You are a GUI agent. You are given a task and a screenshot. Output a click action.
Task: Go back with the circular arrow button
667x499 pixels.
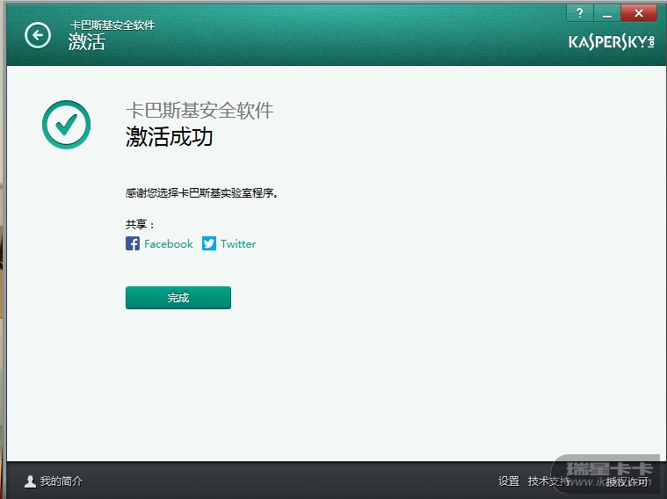(38, 35)
